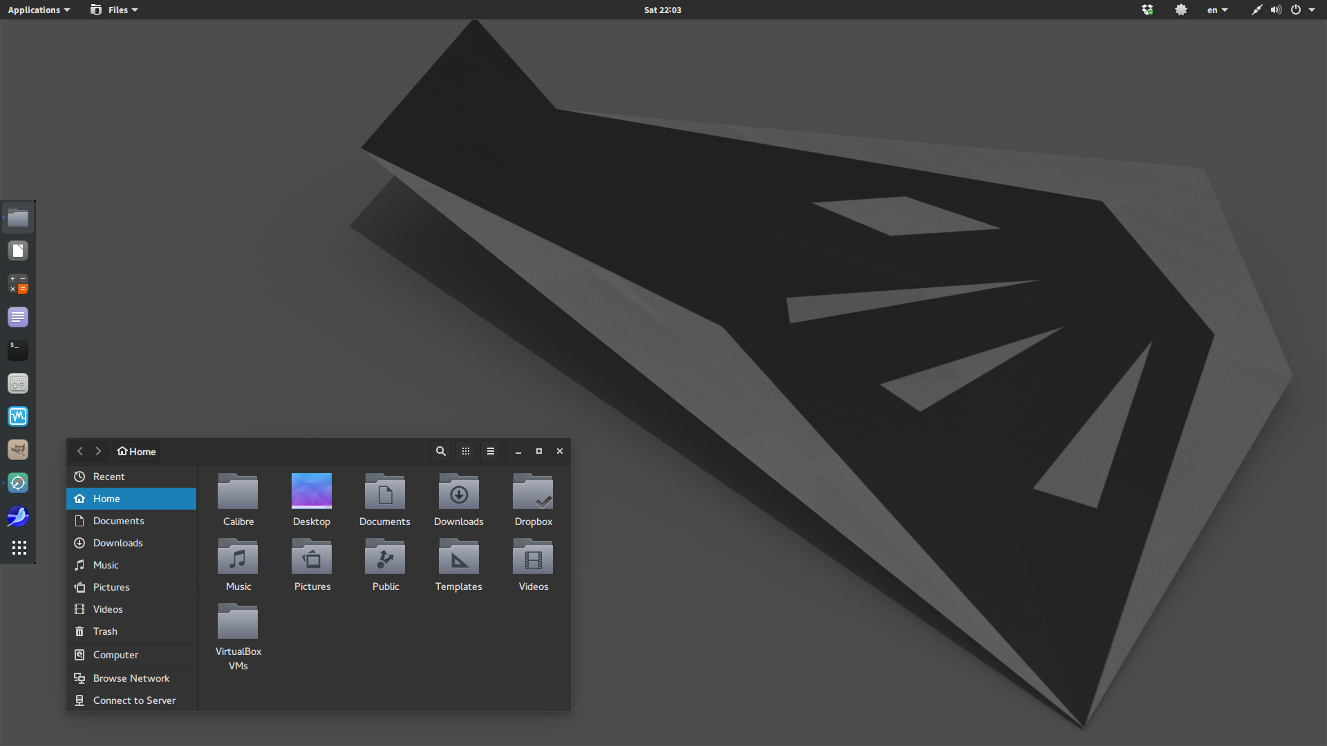Open the Calculator from the dock
1327x746 pixels.
(18, 284)
